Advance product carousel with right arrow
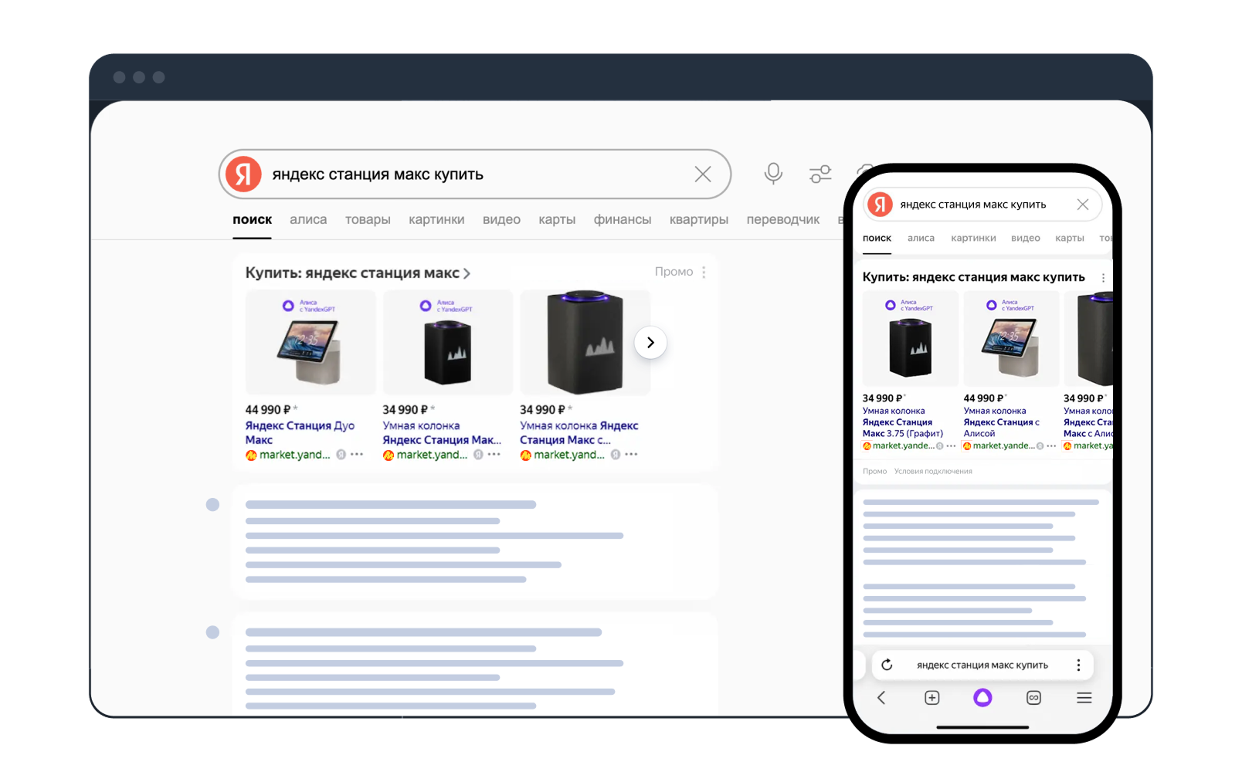Image resolution: width=1242 pixels, height=772 pixels. (650, 343)
